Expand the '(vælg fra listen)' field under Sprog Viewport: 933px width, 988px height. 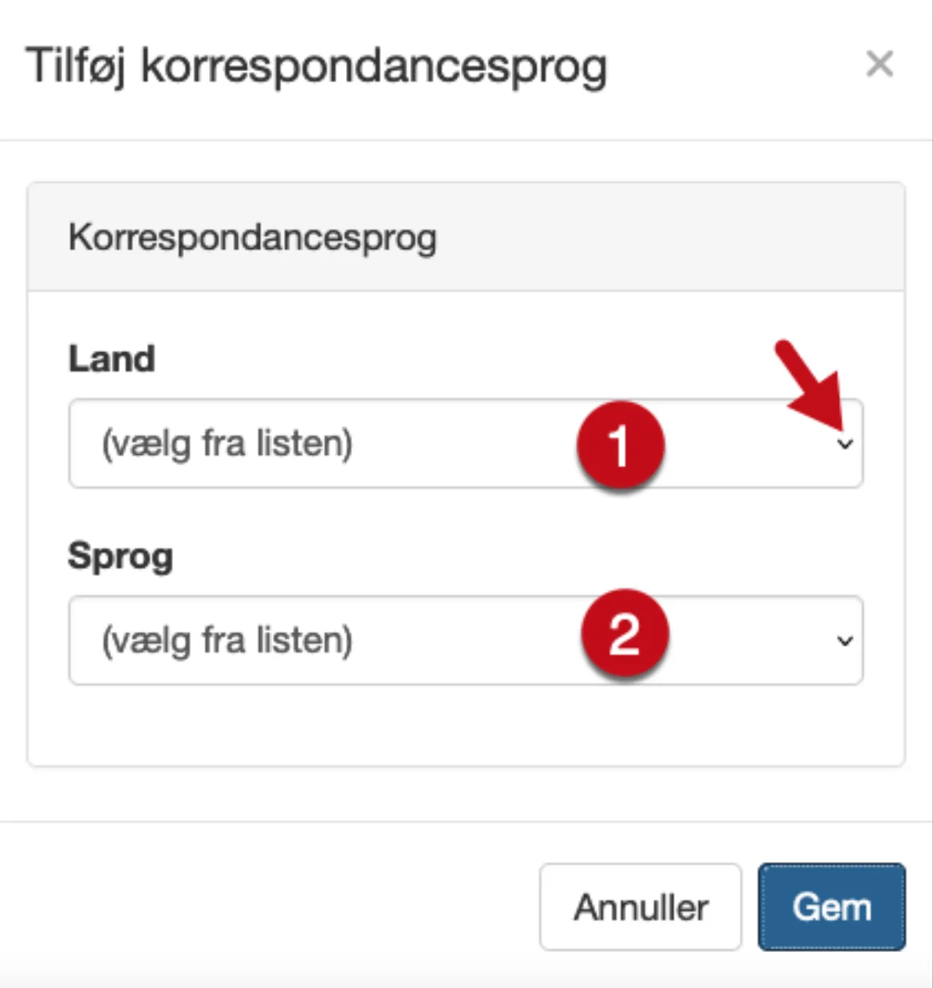(313, 641)
